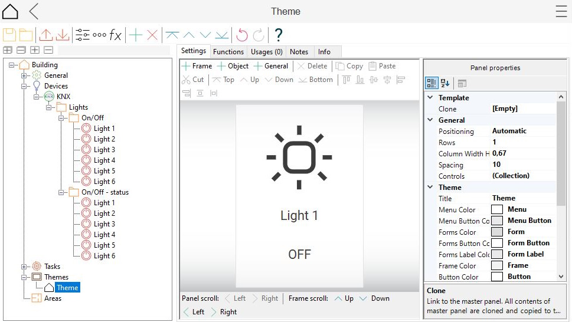Click the redo icon

click(x=259, y=35)
